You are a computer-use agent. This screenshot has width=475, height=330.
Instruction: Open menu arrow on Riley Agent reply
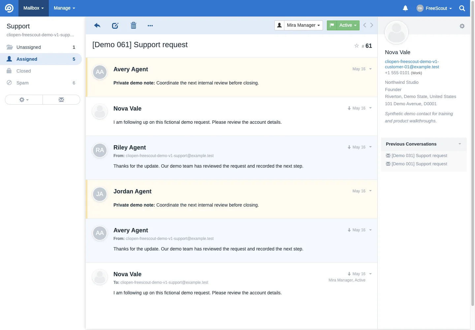[370, 147]
